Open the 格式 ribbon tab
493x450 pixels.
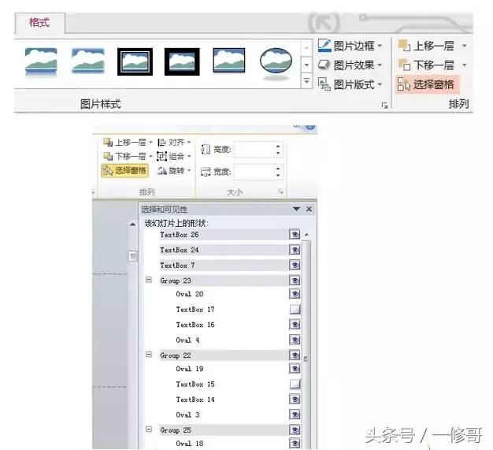click(39, 23)
